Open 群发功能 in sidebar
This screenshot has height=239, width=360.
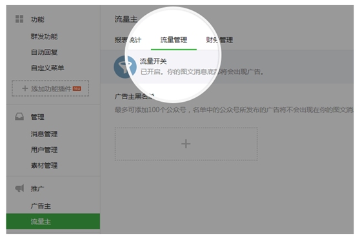(x=44, y=37)
